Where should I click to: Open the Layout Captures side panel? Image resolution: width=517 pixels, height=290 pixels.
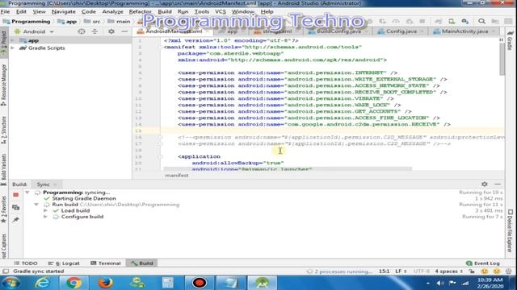tap(3, 246)
